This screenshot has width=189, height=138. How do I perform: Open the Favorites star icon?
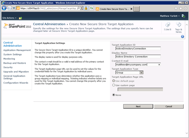pyautogui.click(x=181, y=9)
